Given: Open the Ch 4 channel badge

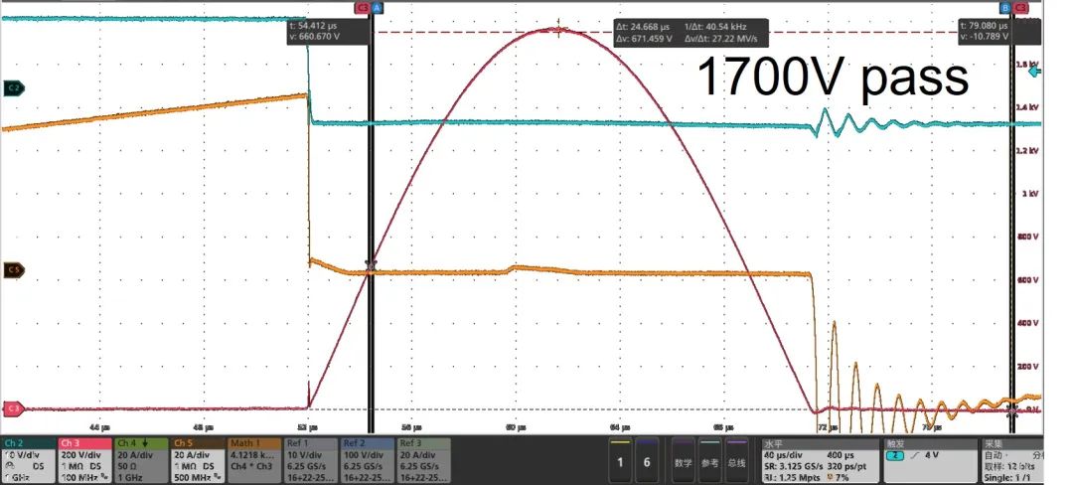Looking at the screenshot, I should point(141,460).
